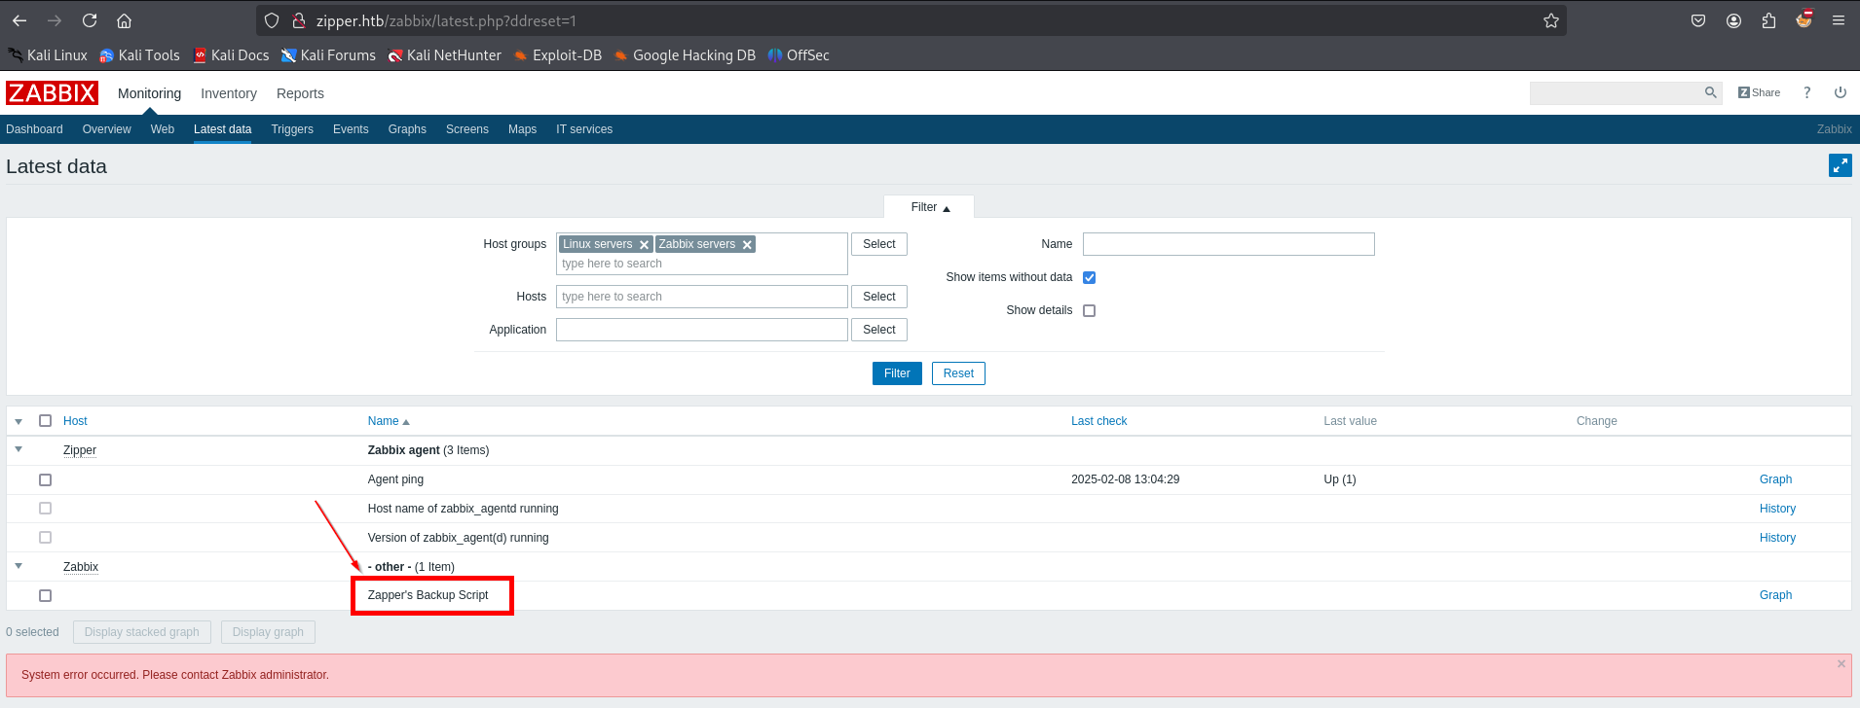The width and height of the screenshot is (1860, 708).
Task: Click the shield tracking protection icon
Action: click(x=272, y=20)
